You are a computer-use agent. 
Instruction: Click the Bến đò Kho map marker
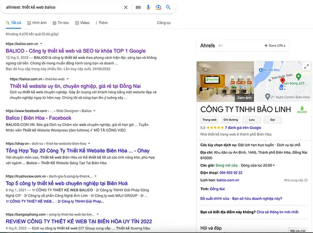coord(261,70)
